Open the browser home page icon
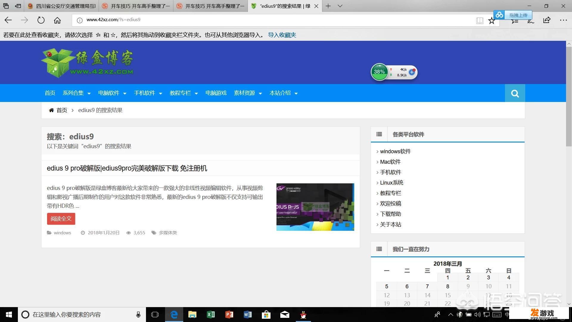 57,20
